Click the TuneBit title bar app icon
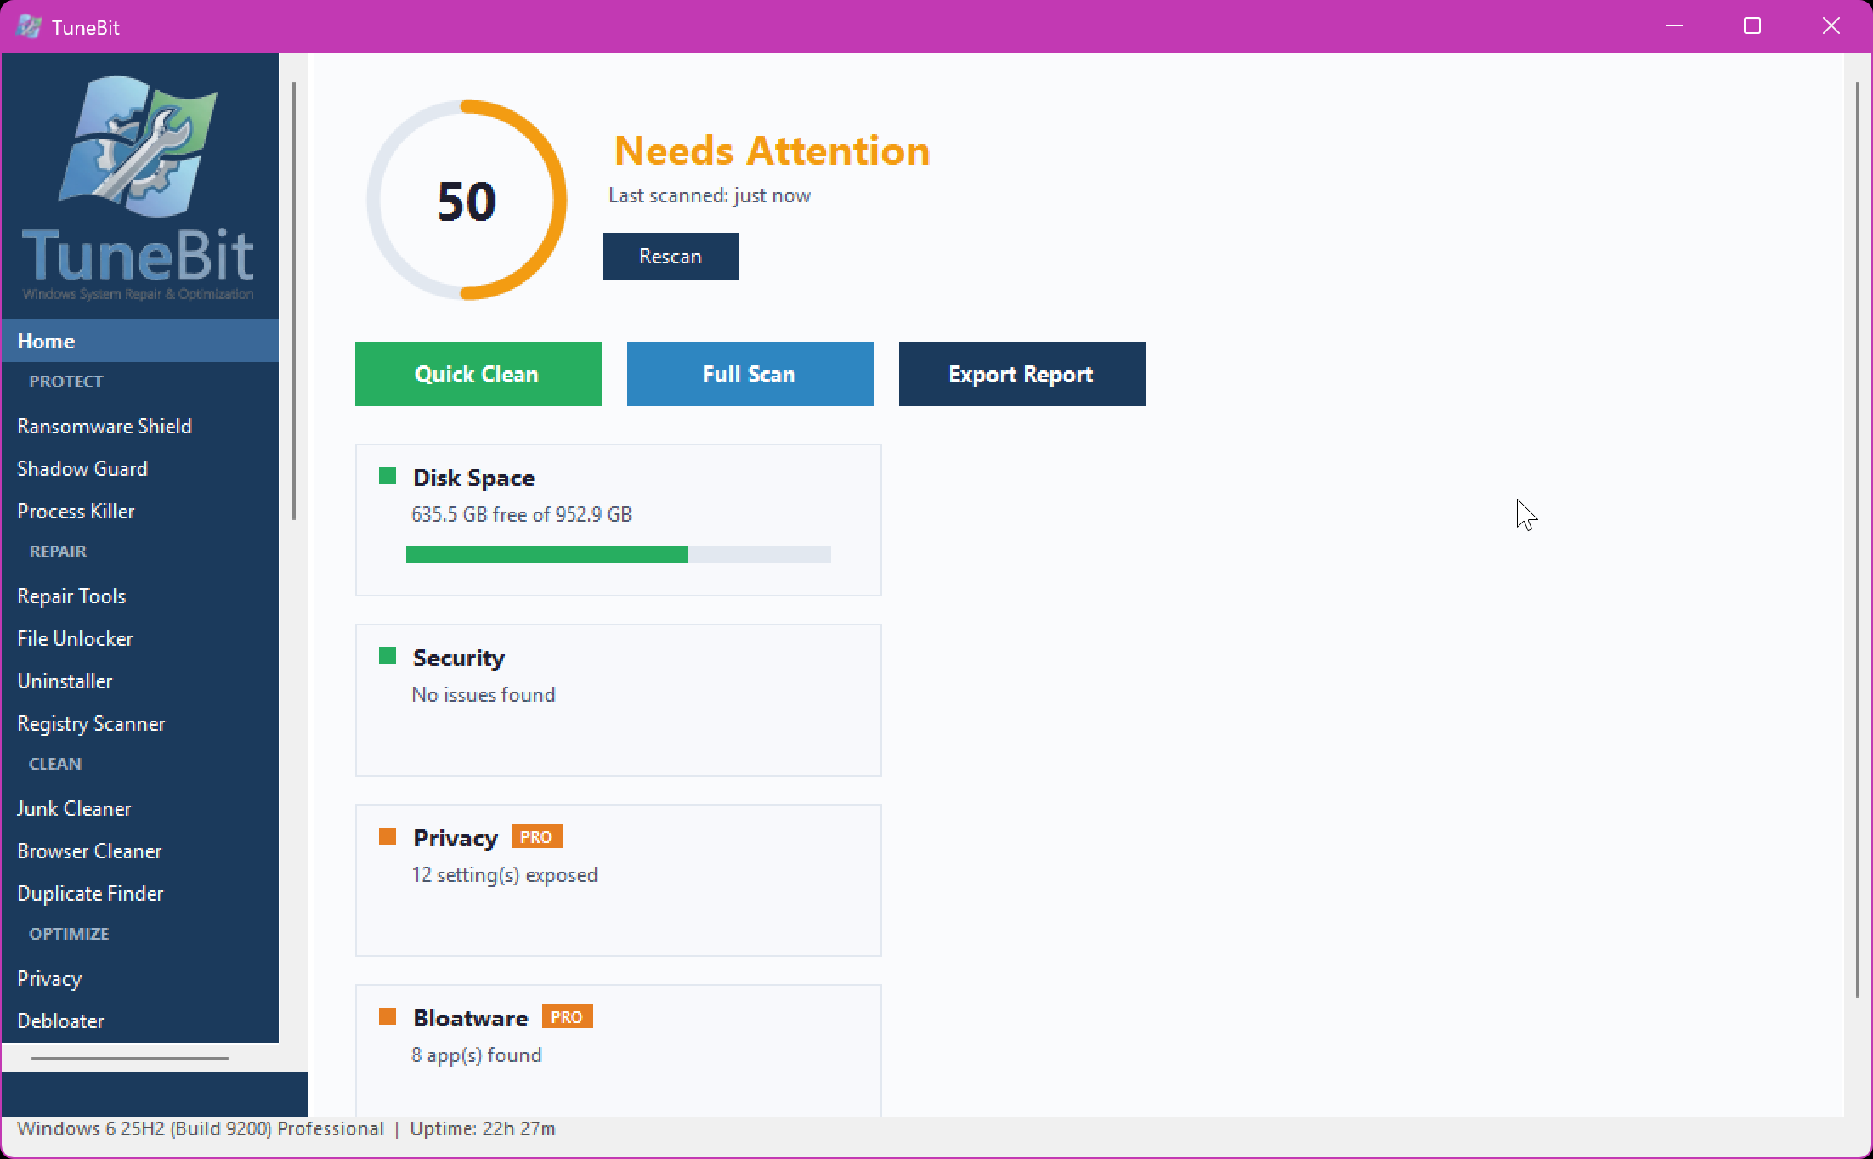Image resolution: width=1873 pixels, height=1159 pixels. tap(29, 26)
